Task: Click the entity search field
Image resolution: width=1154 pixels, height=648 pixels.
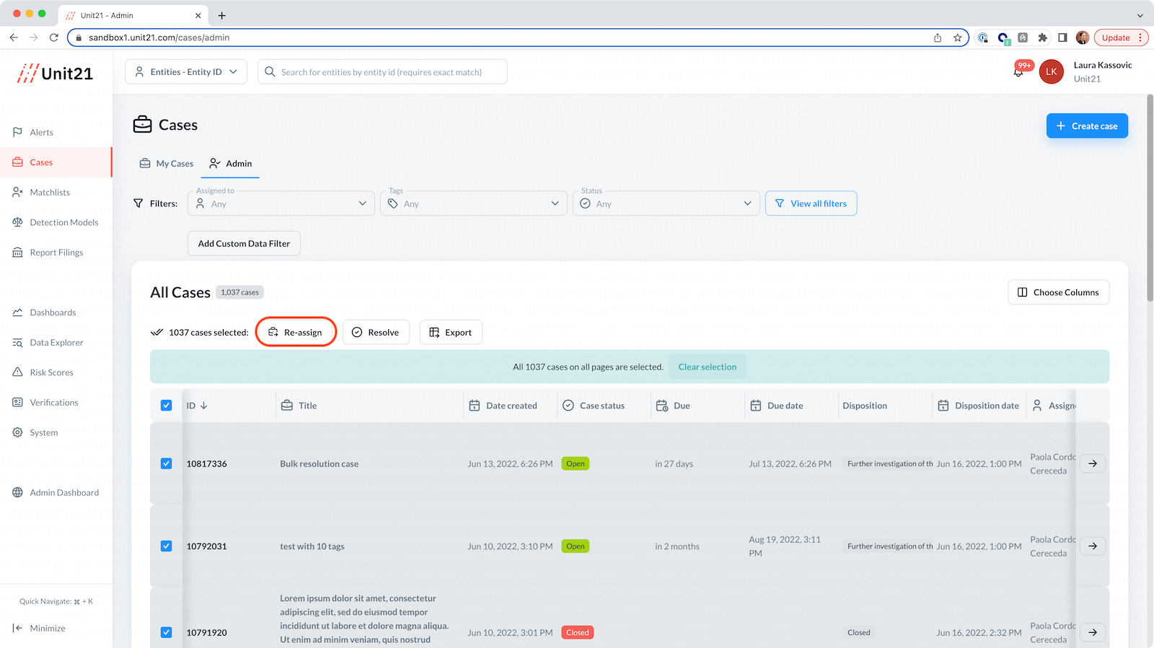Action: tap(382, 71)
